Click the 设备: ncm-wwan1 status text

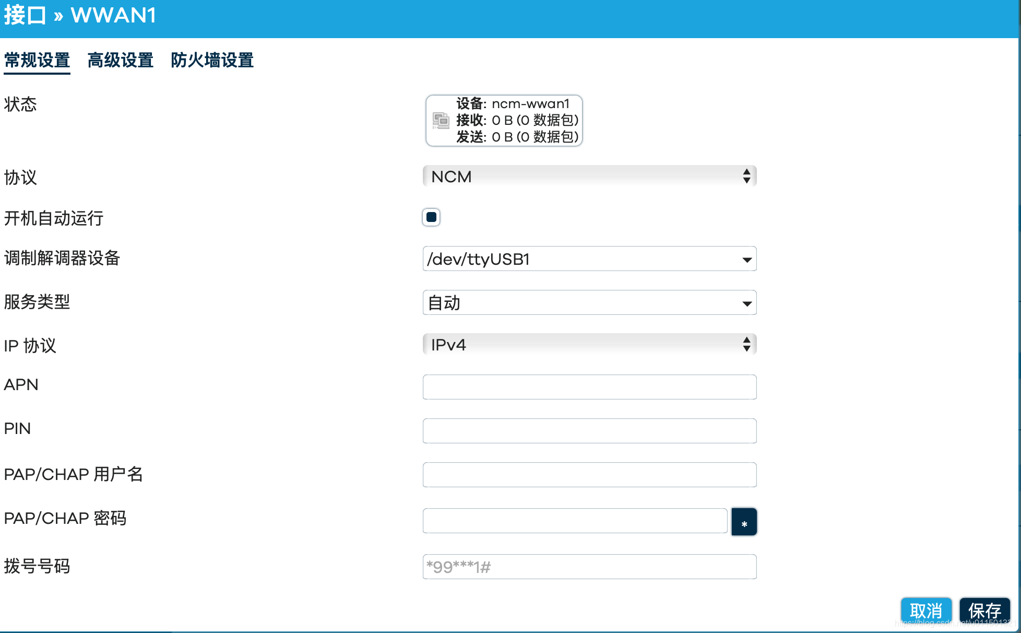[513, 104]
